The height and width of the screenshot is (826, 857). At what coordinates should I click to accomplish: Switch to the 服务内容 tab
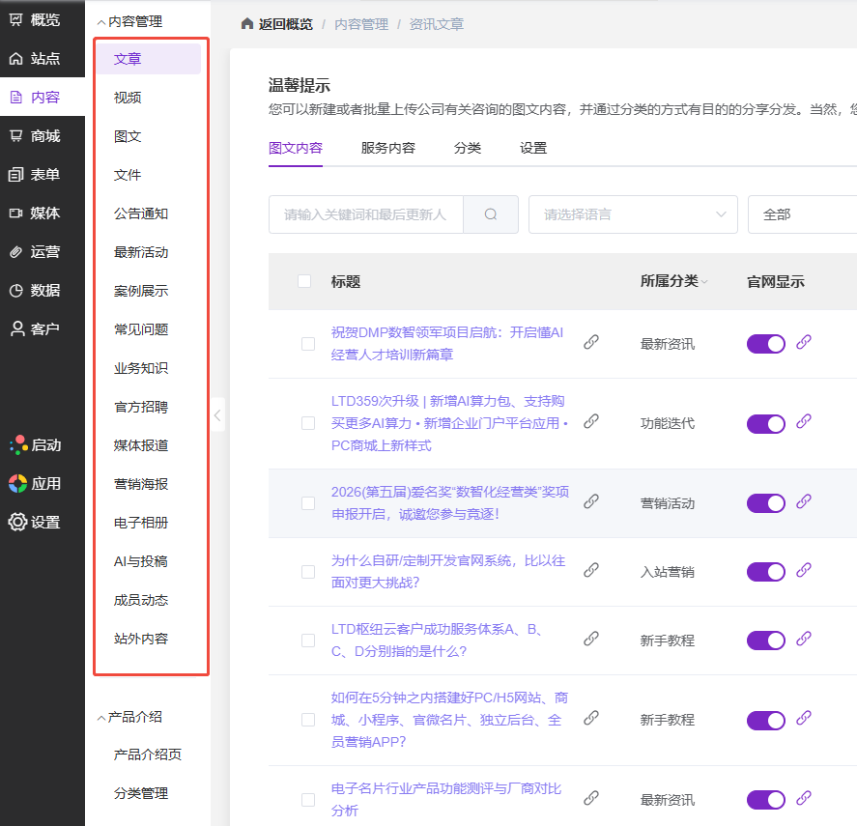(x=387, y=148)
